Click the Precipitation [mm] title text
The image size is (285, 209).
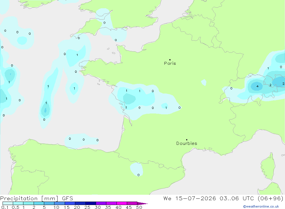[x=29, y=198]
